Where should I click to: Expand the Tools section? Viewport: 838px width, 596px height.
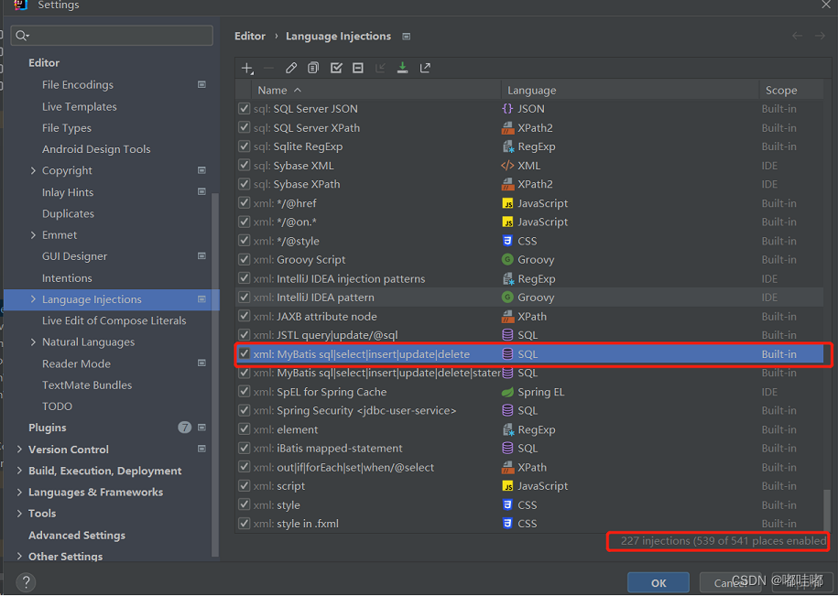point(20,514)
